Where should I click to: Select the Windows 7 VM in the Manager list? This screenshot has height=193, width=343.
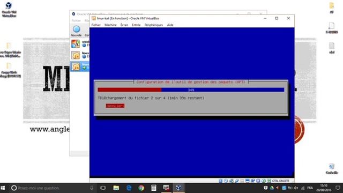[x=80, y=43]
